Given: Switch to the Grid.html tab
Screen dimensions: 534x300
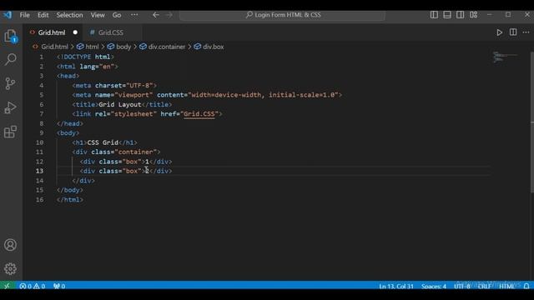Looking at the screenshot, I should (52, 32).
